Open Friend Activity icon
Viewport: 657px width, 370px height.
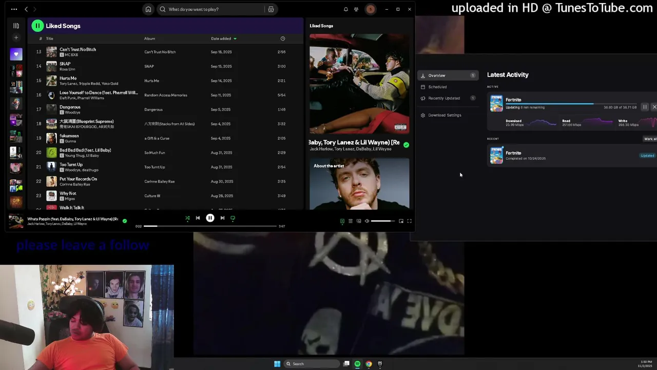click(356, 9)
